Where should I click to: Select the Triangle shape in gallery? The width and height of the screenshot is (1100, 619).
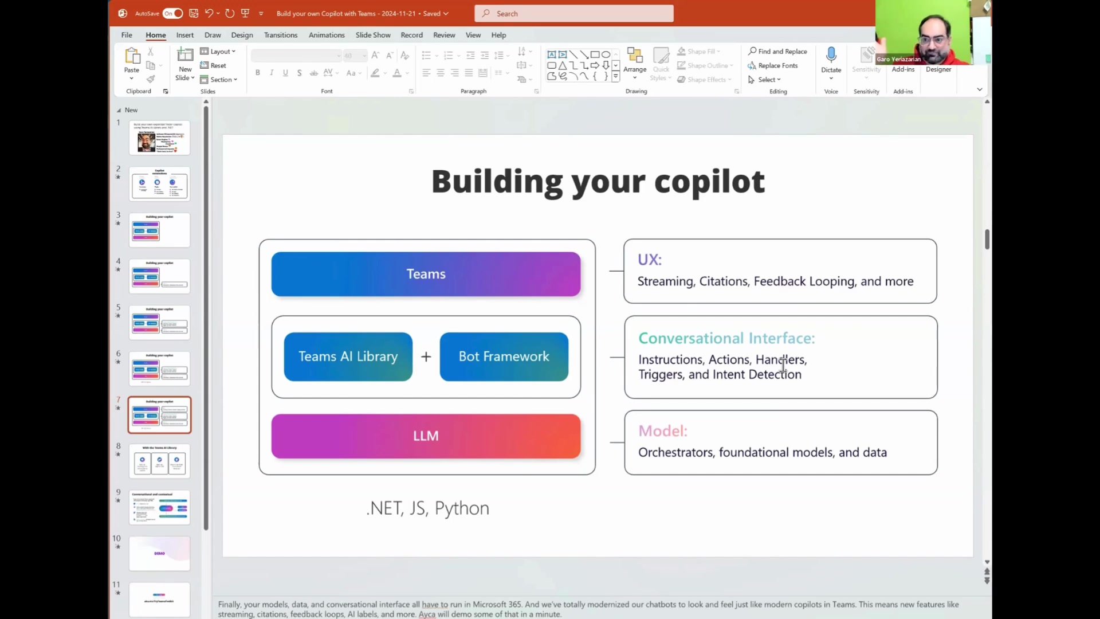tap(562, 65)
